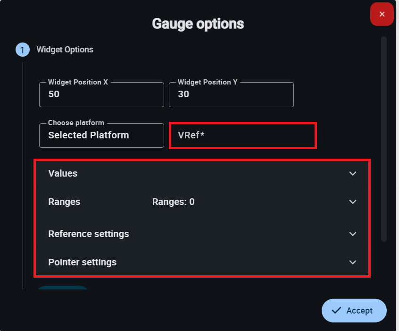Click the 'Ranges: 0' count text
399x331 pixels.
click(173, 202)
